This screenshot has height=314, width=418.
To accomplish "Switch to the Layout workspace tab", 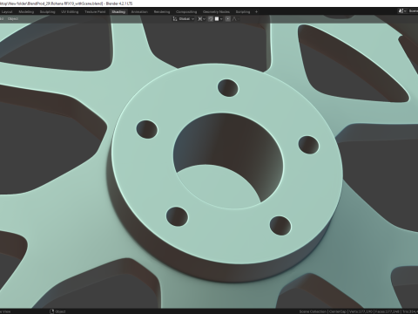I will point(7,12).
